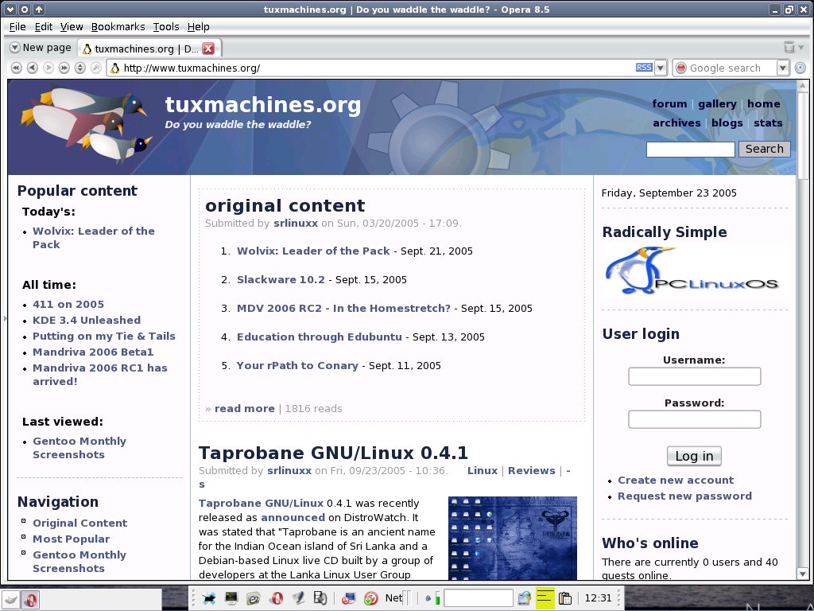
Task: Click the PCLinuxOS banner image
Action: (x=693, y=272)
